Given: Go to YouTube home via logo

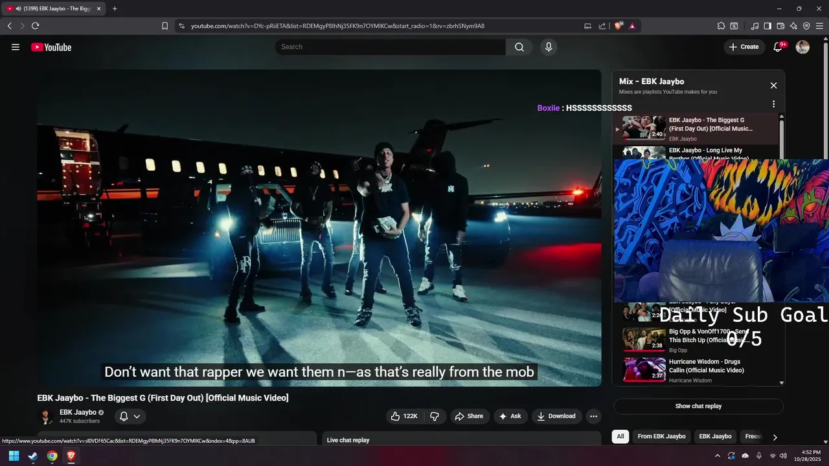Looking at the screenshot, I should 51,47.
